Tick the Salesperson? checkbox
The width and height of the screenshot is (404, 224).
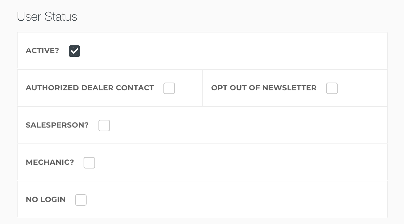tap(104, 126)
